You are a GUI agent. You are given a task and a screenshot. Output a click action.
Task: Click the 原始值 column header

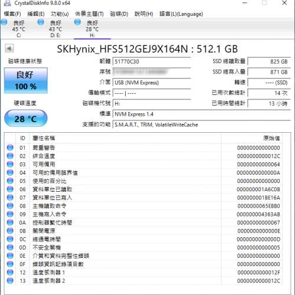click(252, 138)
